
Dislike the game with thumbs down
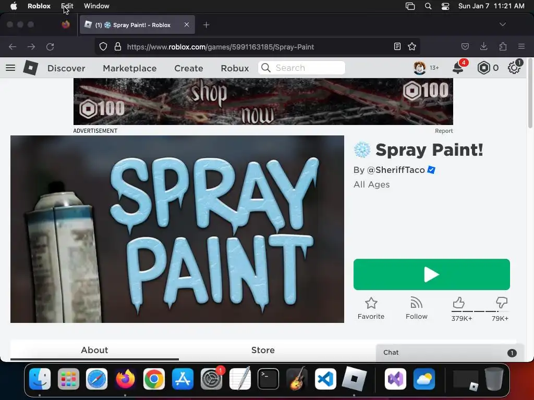tap(502, 303)
